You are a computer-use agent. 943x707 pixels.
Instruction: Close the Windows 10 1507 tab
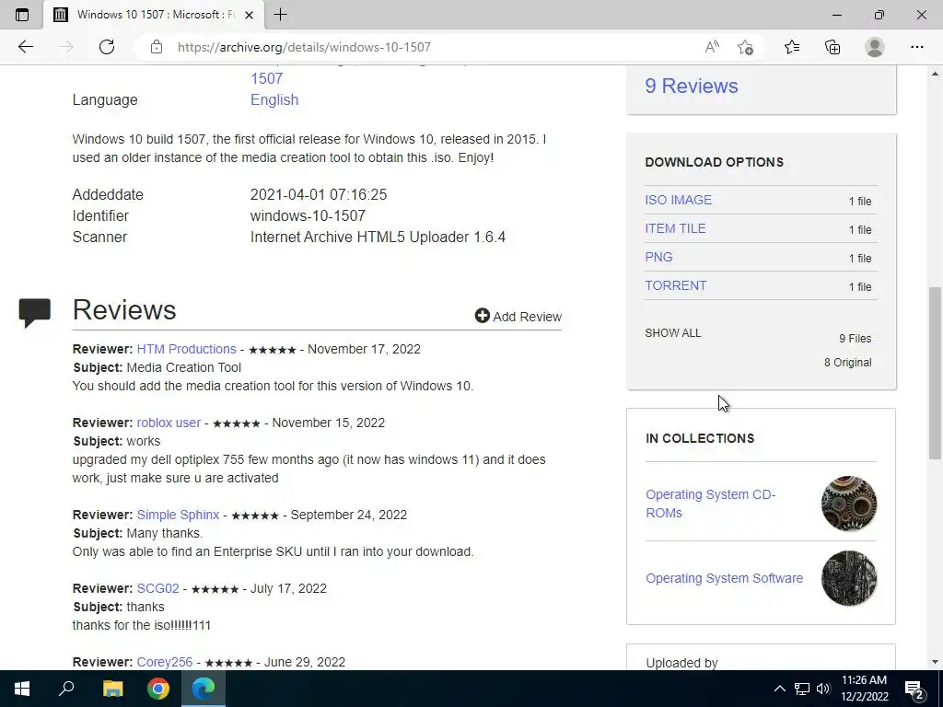click(x=249, y=15)
